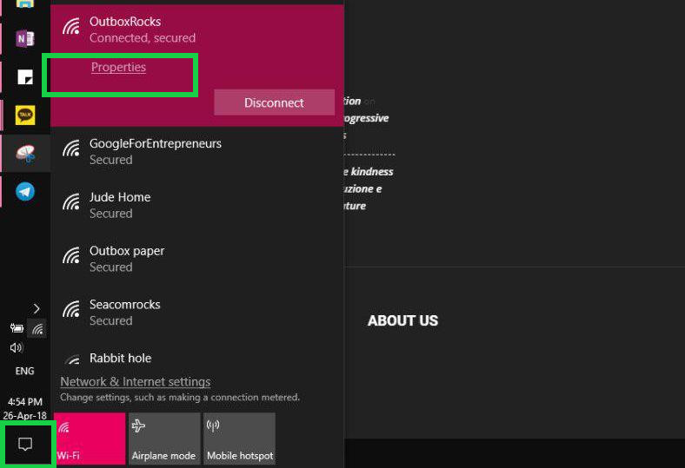Disconnect from the OutboxRocks network
Image resolution: width=685 pixels, height=468 pixels.
click(x=275, y=102)
